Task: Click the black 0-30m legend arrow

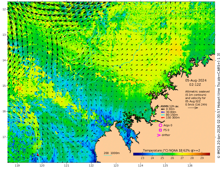Action: (162, 109)
